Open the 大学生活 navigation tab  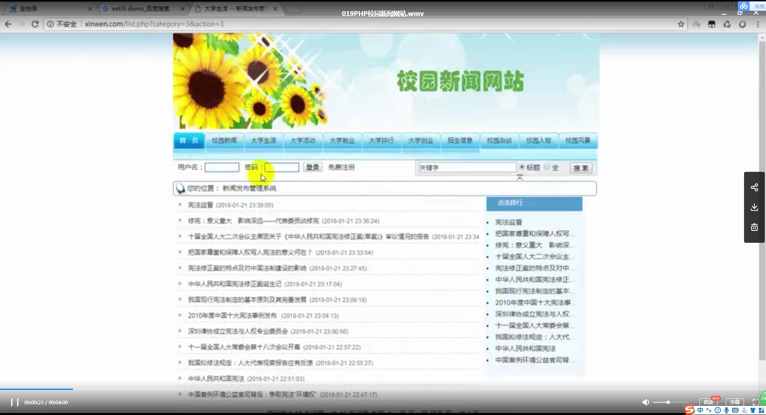pyautogui.click(x=263, y=140)
